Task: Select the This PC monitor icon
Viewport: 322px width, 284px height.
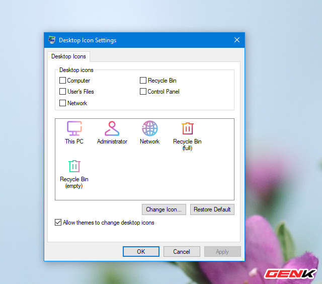Action: [74, 129]
